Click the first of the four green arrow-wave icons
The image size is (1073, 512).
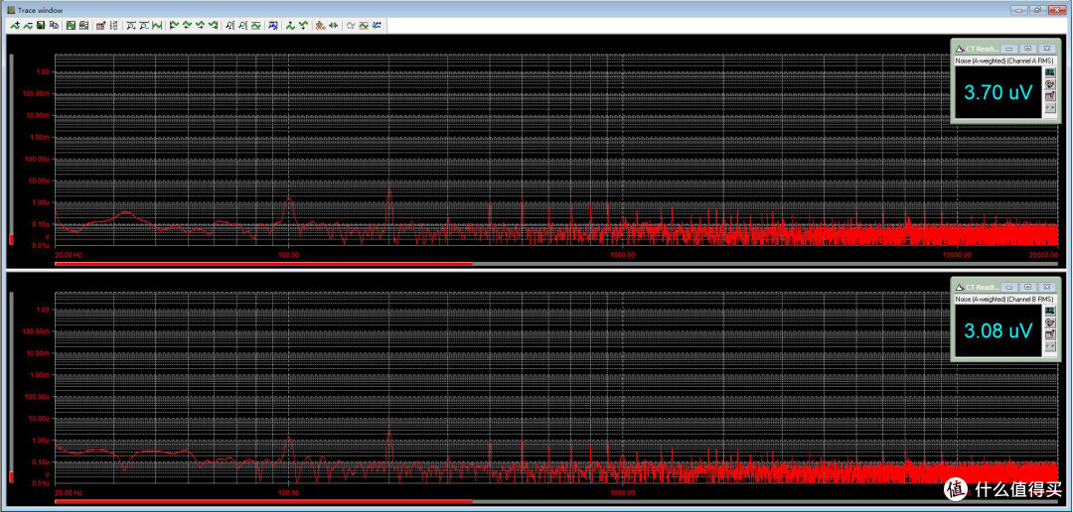[x=174, y=26]
